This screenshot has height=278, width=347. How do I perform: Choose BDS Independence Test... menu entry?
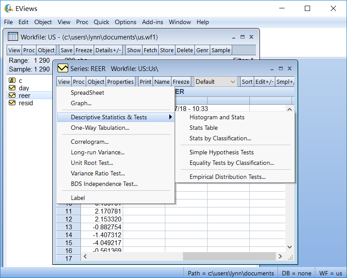click(x=116, y=184)
